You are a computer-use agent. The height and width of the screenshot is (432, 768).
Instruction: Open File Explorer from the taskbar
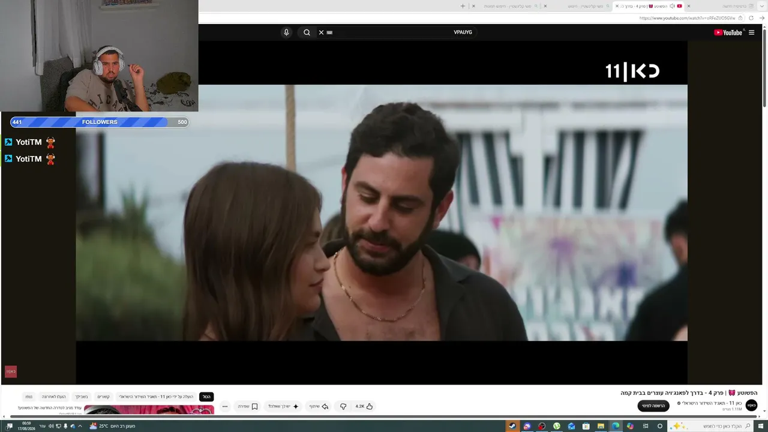point(601,426)
